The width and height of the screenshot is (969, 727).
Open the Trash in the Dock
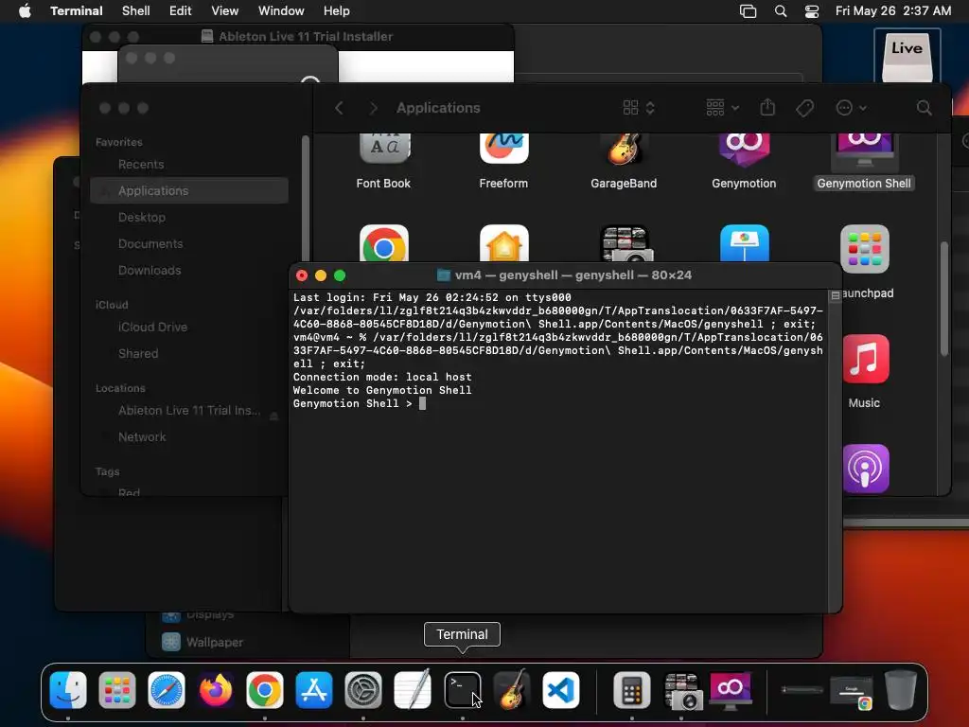901,690
